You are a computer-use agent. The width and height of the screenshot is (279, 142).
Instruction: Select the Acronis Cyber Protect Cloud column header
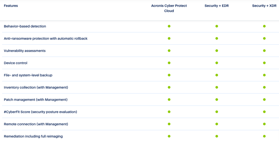pos(169,8)
